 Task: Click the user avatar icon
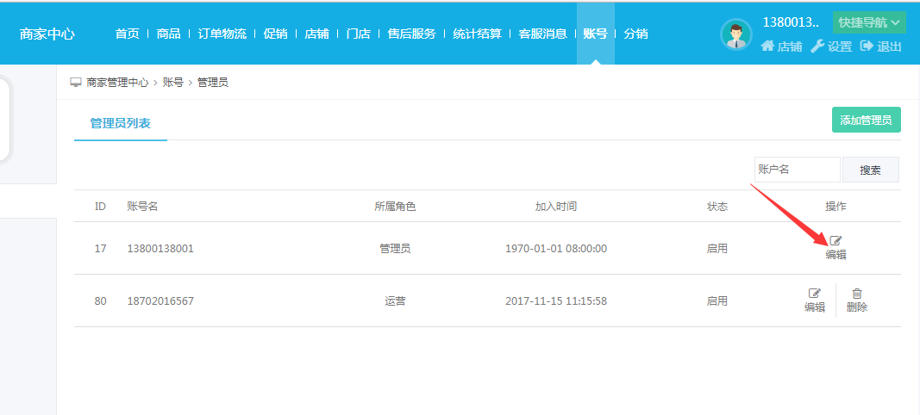(x=735, y=34)
